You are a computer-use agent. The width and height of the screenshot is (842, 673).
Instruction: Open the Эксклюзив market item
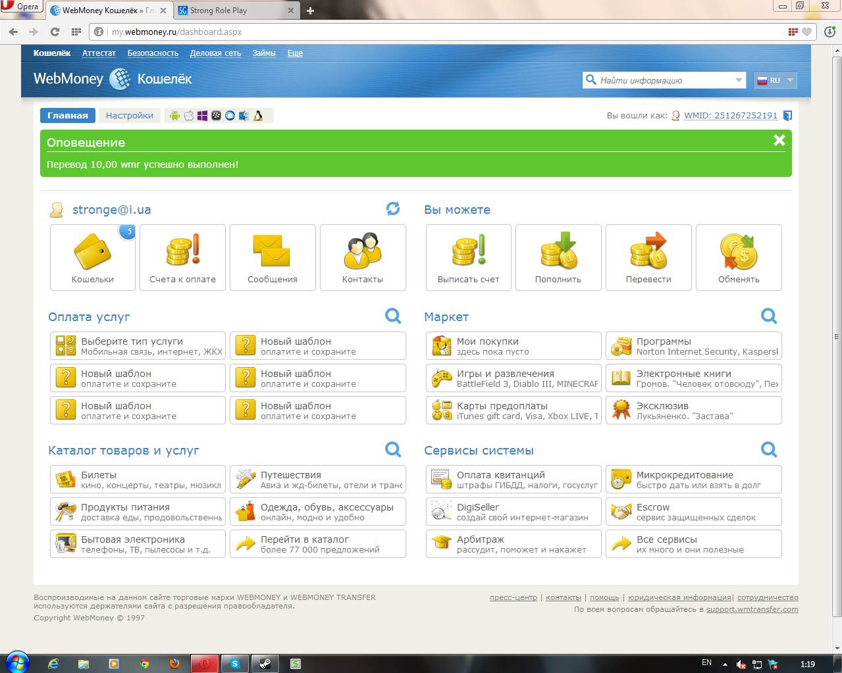point(694,411)
